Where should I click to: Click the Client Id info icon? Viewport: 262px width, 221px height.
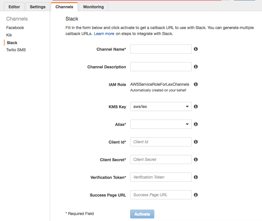196,142
